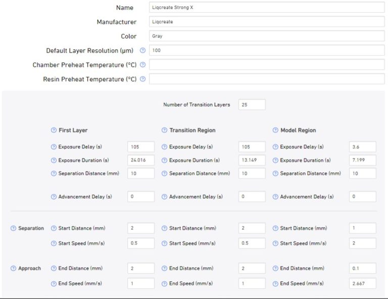Focus the Color field showing Gray
388x299 pixels.
pyautogui.click(x=267, y=36)
